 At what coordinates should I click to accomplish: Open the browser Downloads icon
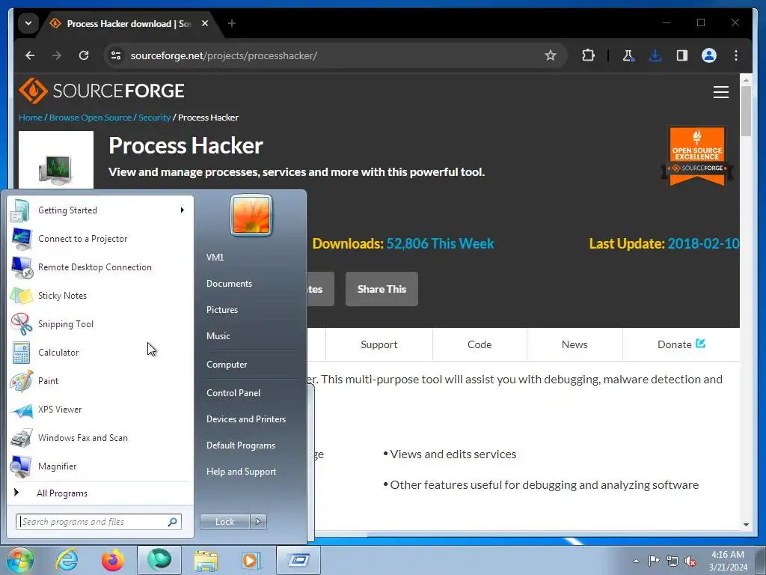[x=655, y=55]
